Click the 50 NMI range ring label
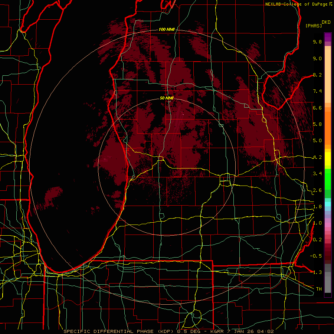This screenshot has width=334, height=334. [167, 98]
